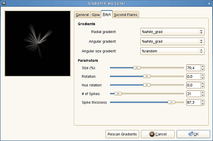
Task: Click the Rotation slider handle
Action: 147,76
